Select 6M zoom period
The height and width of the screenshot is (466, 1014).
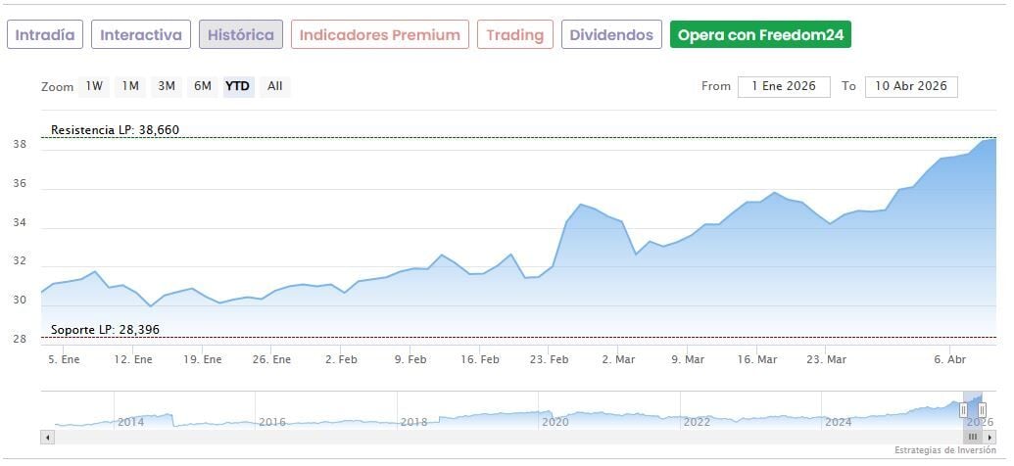click(203, 86)
